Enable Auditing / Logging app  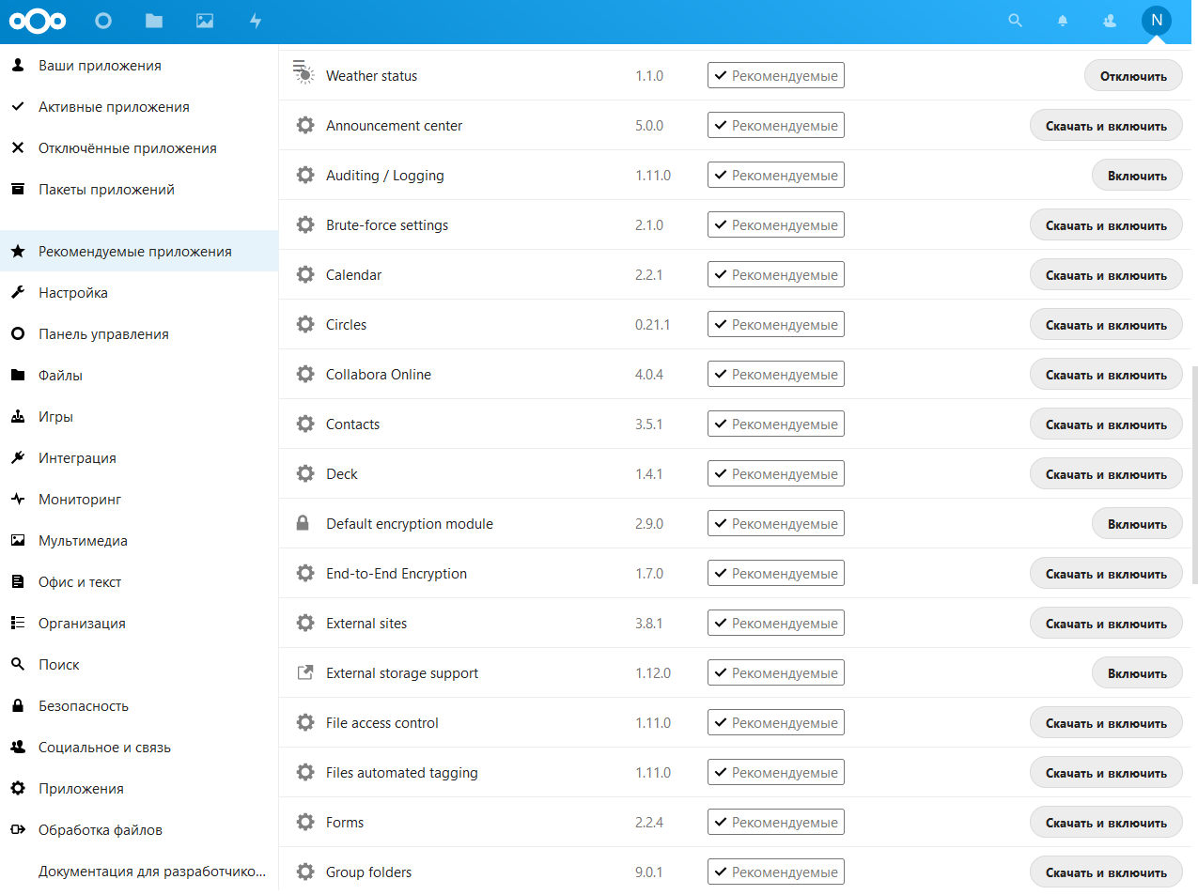tap(1137, 176)
